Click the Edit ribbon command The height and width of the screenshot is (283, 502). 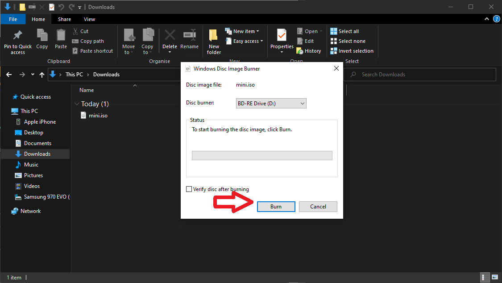[305, 41]
